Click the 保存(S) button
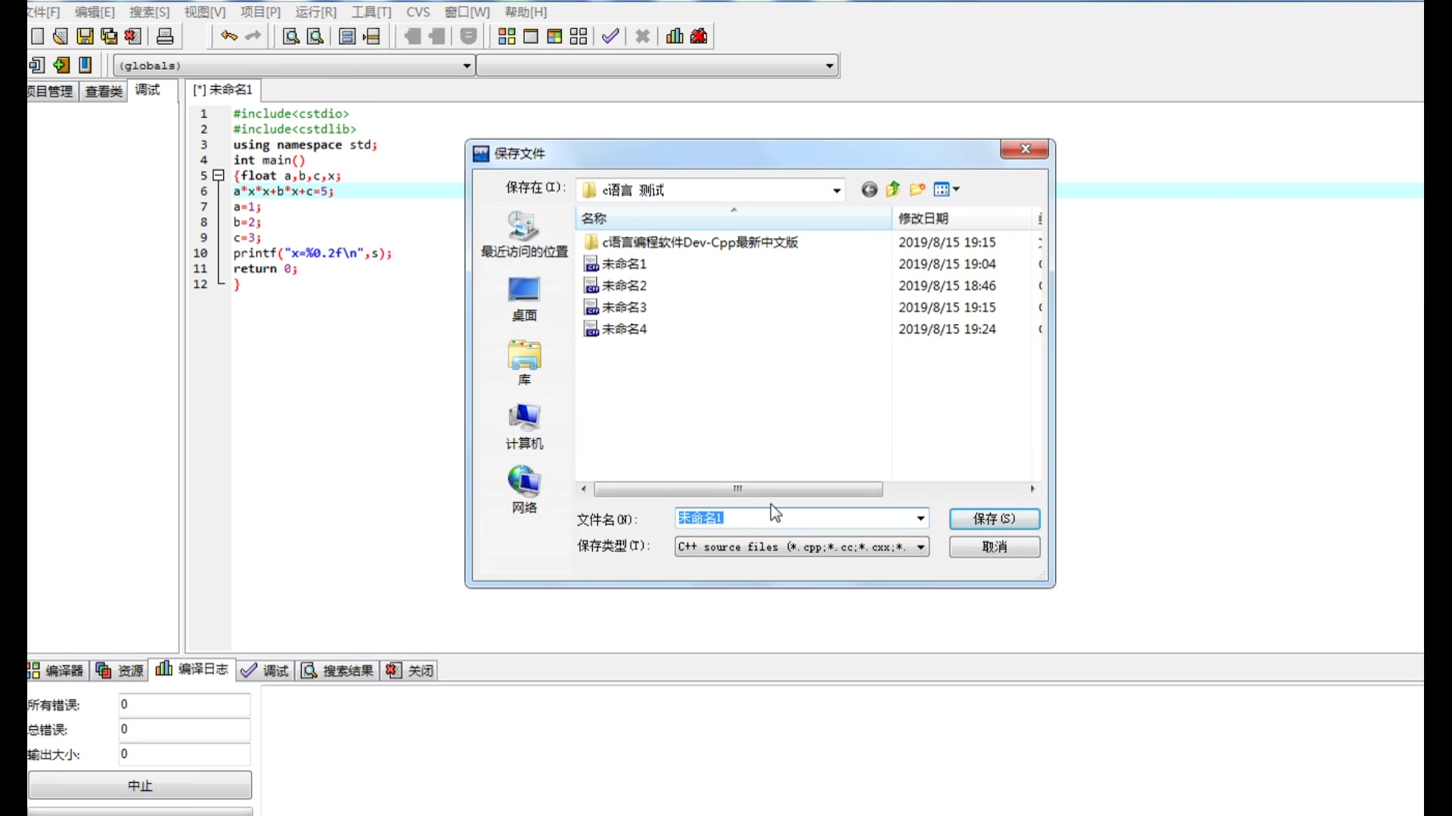The height and width of the screenshot is (816, 1452). pos(994,519)
